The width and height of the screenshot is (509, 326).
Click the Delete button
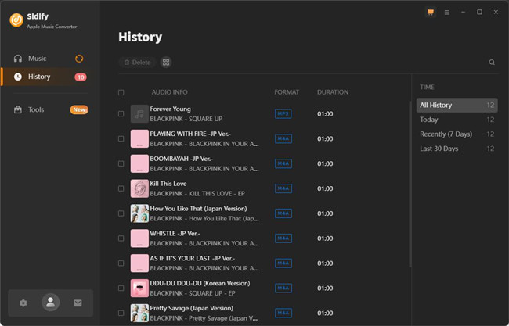137,63
